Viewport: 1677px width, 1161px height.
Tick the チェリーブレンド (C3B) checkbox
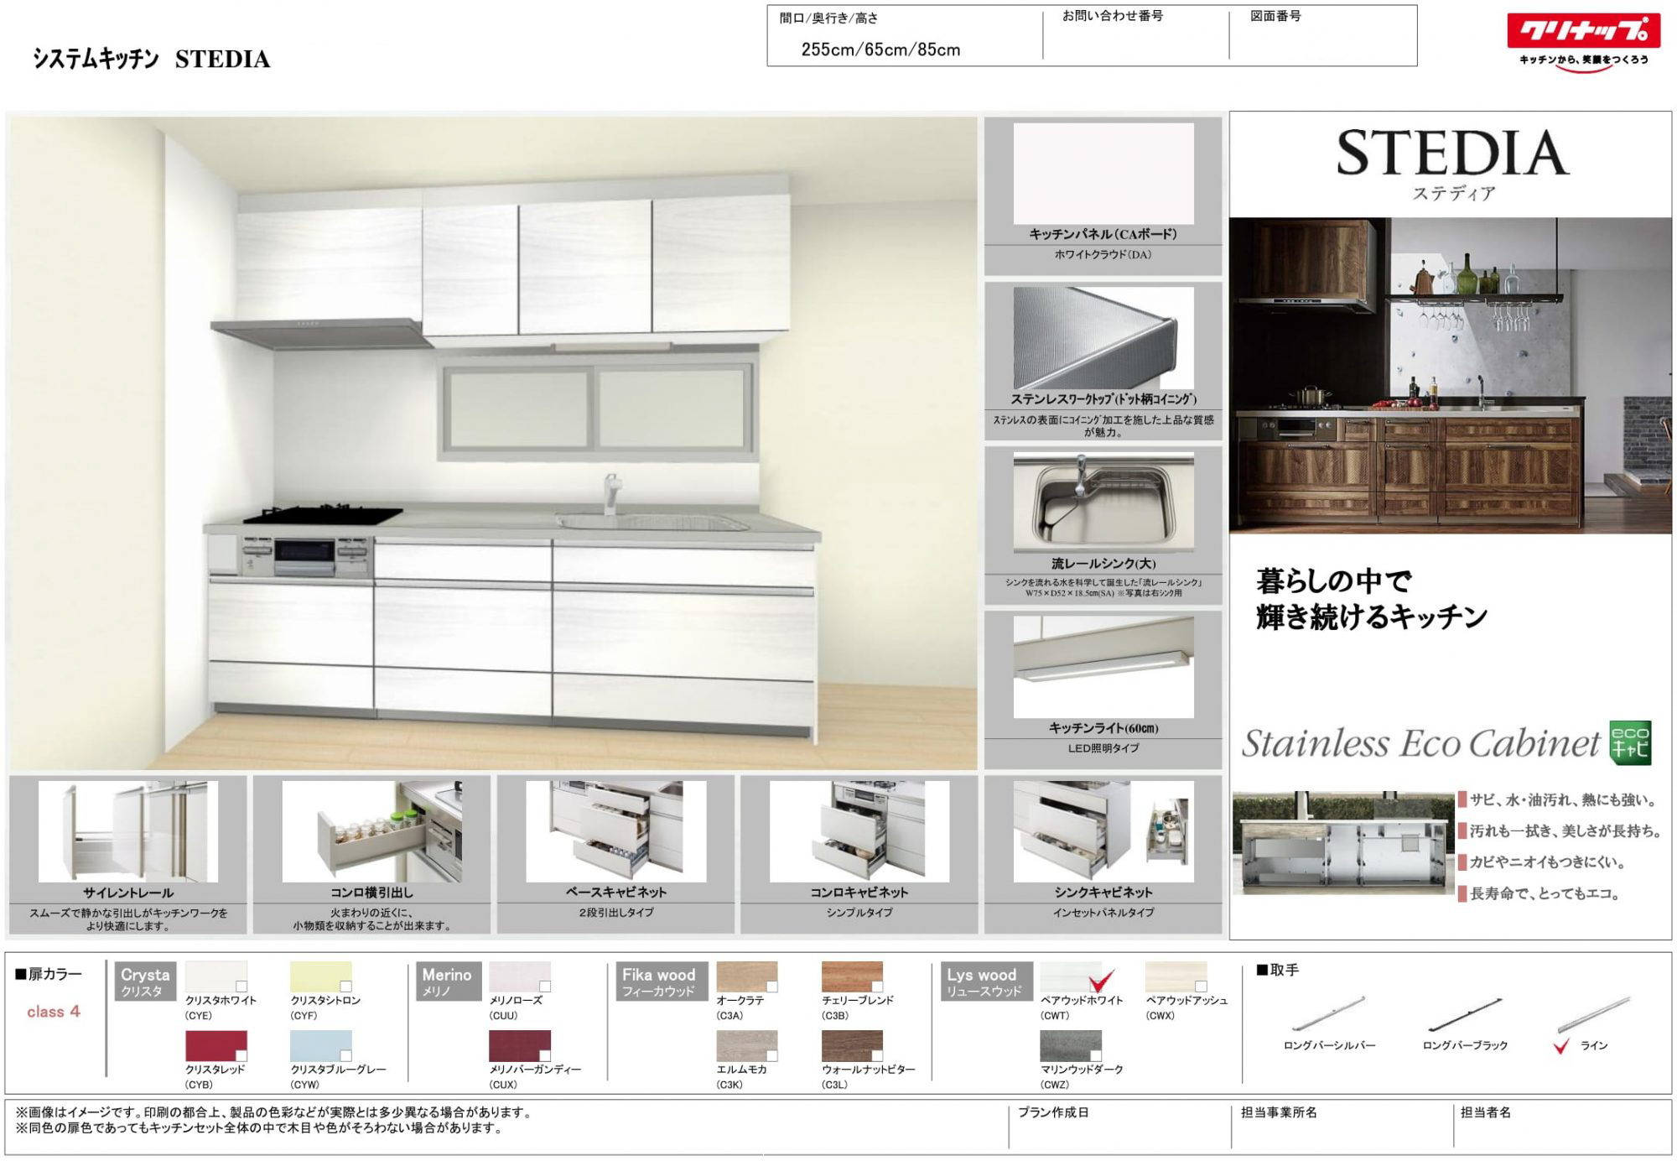[x=877, y=987]
